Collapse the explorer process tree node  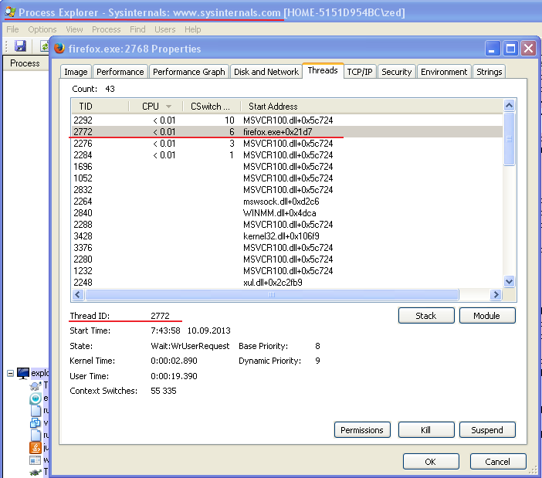10,373
